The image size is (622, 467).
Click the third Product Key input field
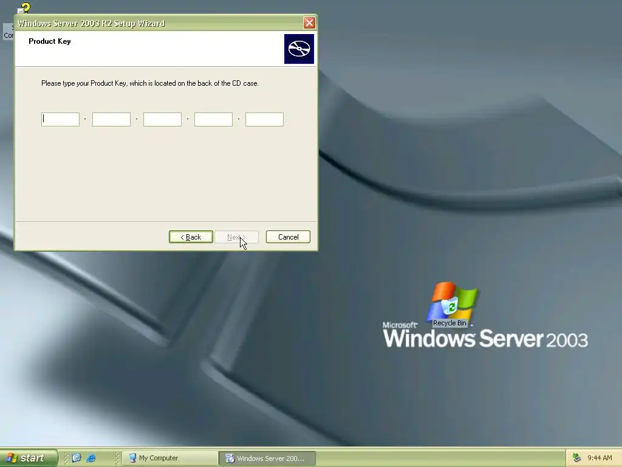tap(162, 120)
